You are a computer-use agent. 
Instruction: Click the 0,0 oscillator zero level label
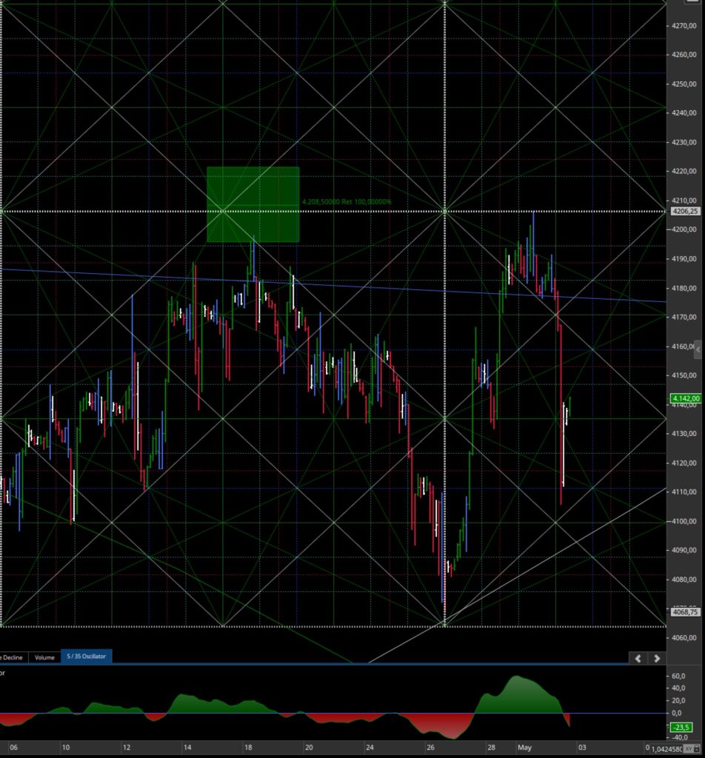(676, 713)
